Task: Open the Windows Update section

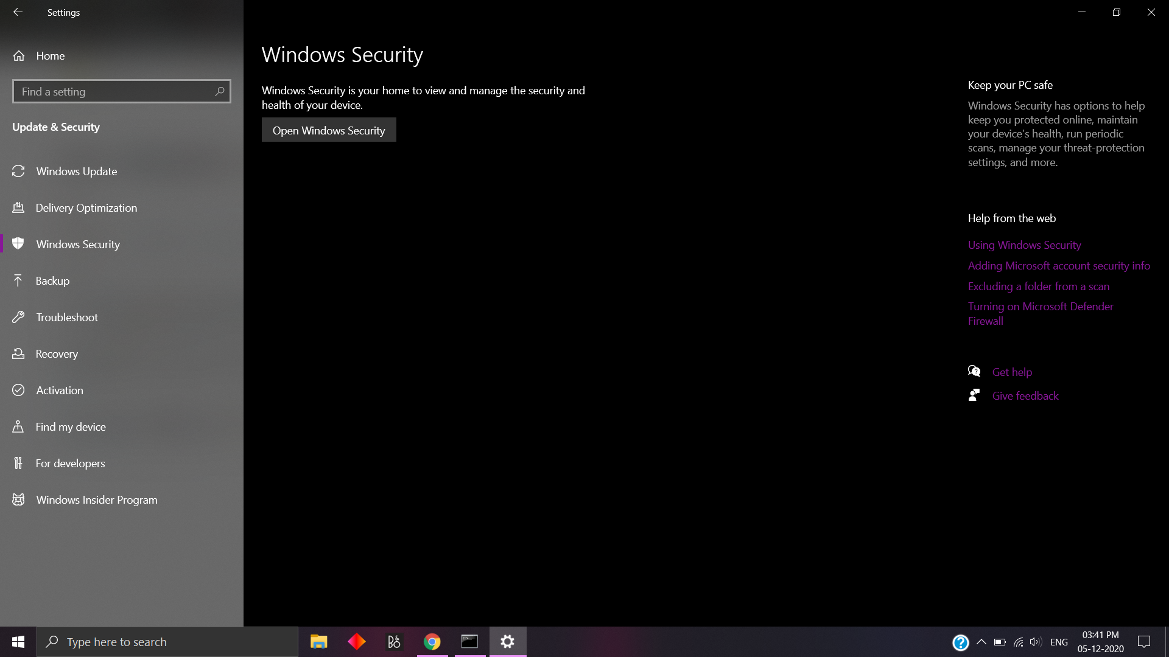Action: click(76, 171)
